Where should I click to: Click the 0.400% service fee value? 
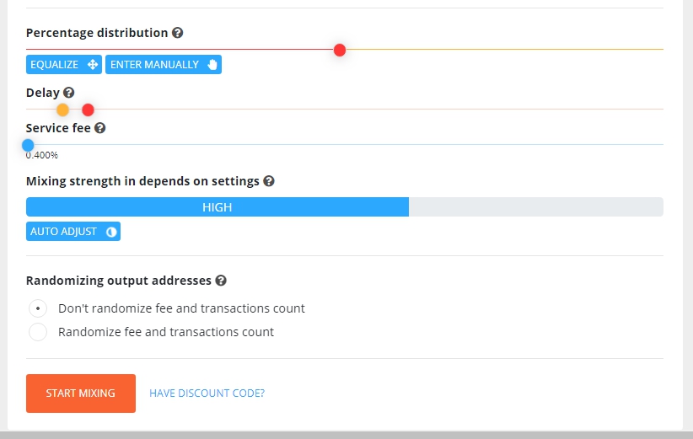click(x=42, y=155)
